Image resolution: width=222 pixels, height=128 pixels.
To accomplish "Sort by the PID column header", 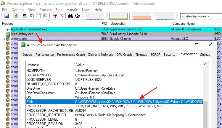I will pyautogui.click(x=103, y=24).
